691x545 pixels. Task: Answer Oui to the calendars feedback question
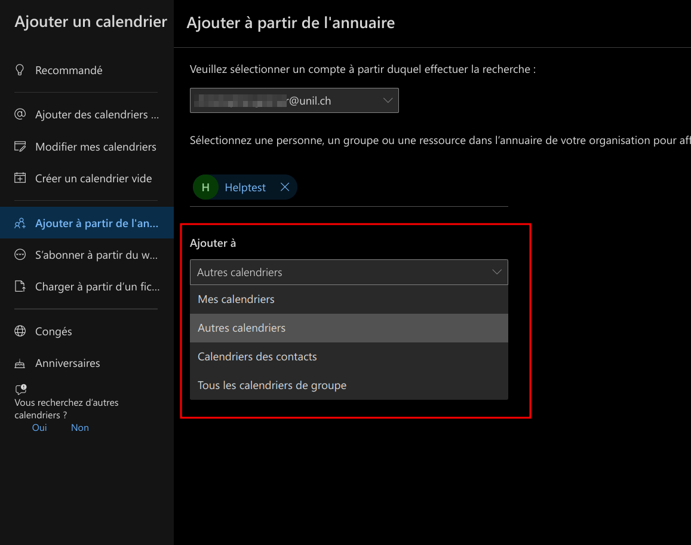(39, 427)
